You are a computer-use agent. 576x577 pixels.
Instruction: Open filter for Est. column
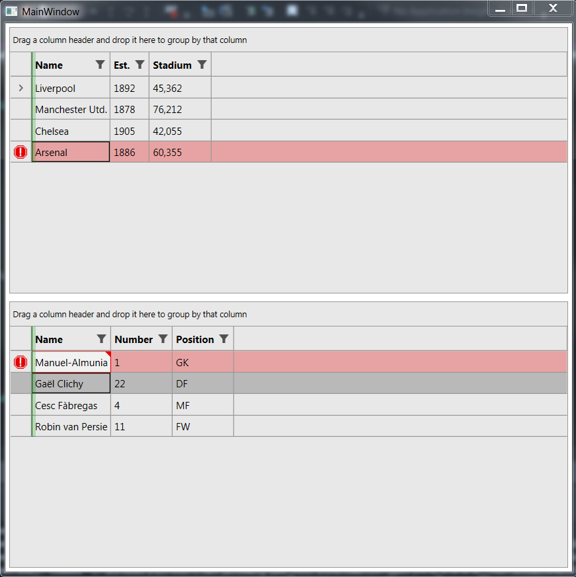click(x=140, y=65)
